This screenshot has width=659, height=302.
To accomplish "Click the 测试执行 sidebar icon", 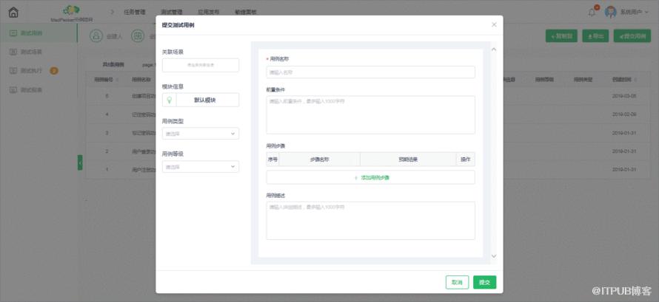I will 13,70.
